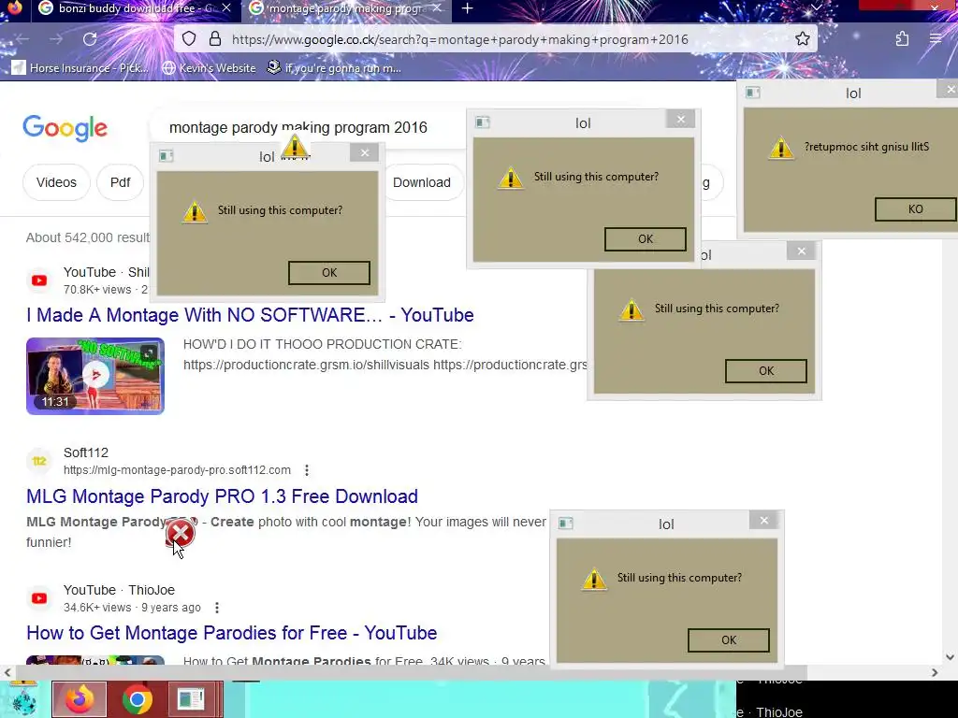
Task: Click window icon of lol dialog right of Download chip
Action: coord(483,122)
